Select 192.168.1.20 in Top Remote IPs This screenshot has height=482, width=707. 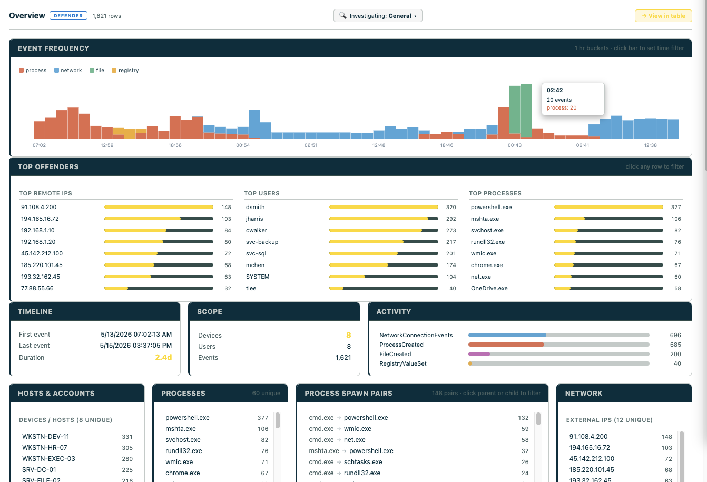126,242
